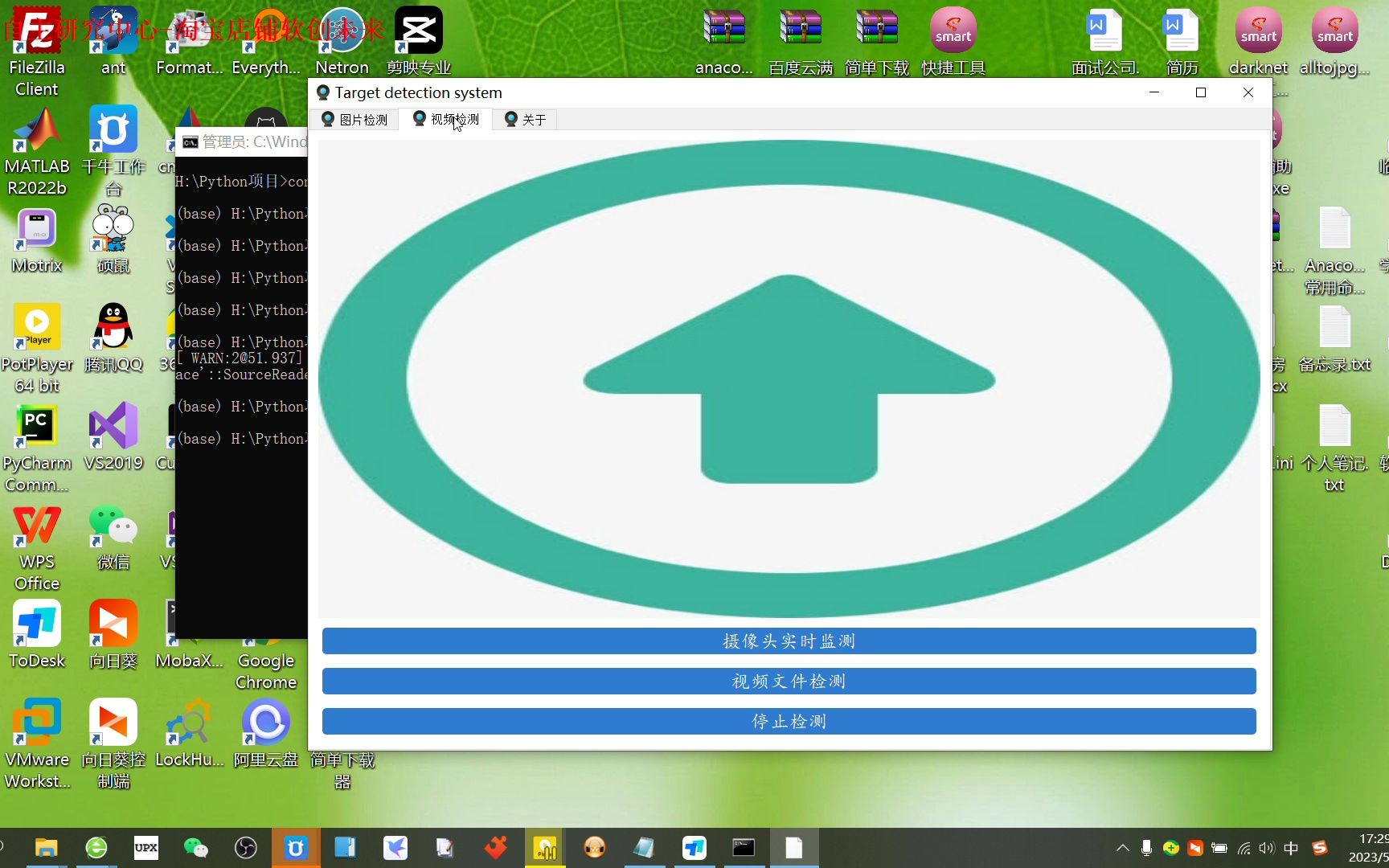Open 阿里云盘 desktop shortcut
The width and height of the screenshot is (1389, 868).
(x=266, y=735)
